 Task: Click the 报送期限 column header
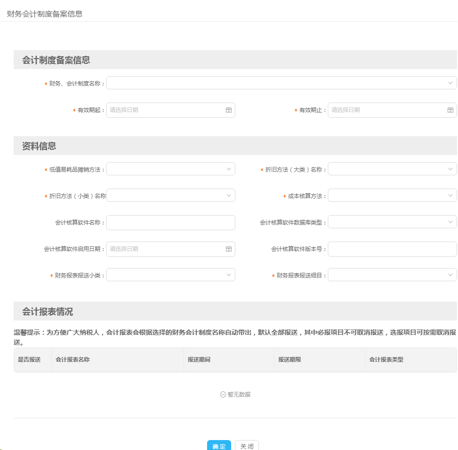290,360
